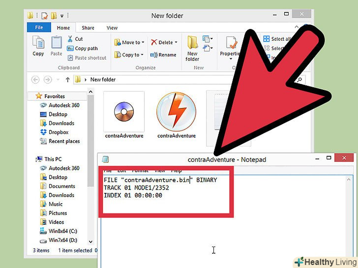
Task: Maximize the New folder Explorer window
Action: pyautogui.click(x=286, y=14)
